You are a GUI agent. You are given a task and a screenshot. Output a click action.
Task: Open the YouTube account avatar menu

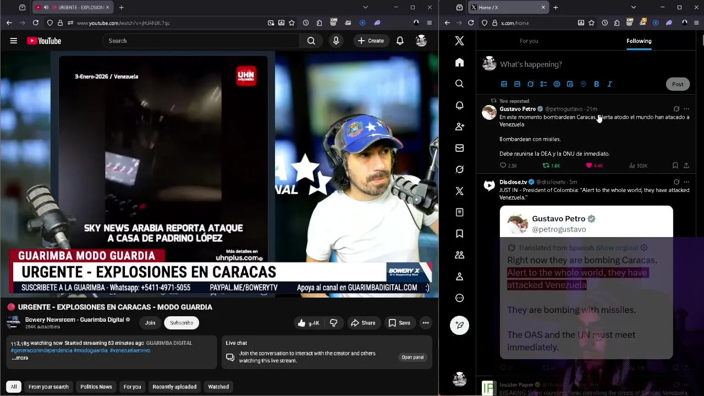pos(421,41)
